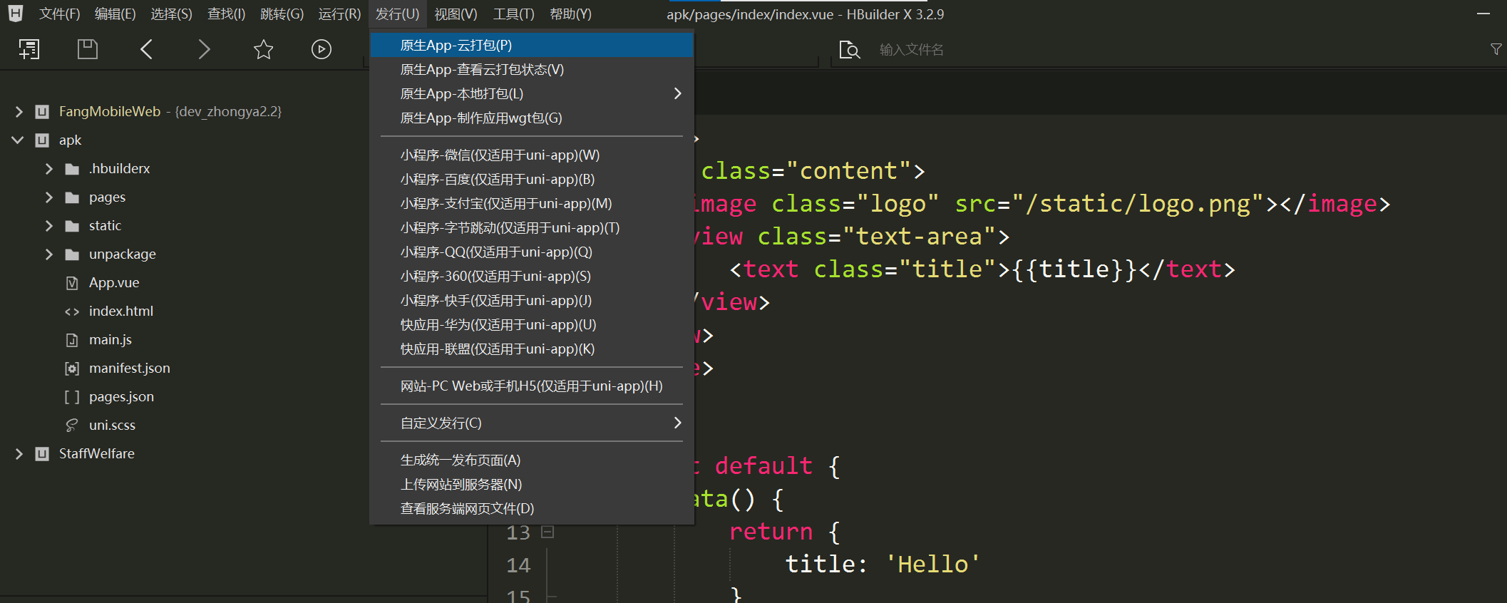Click the file search magnifier icon
1507x603 pixels.
point(850,50)
